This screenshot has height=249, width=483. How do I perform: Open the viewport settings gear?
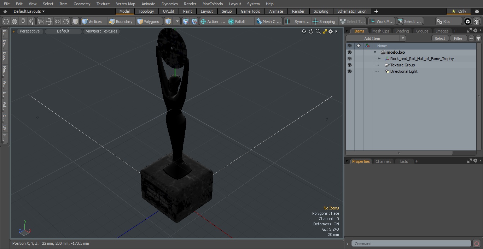click(331, 31)
